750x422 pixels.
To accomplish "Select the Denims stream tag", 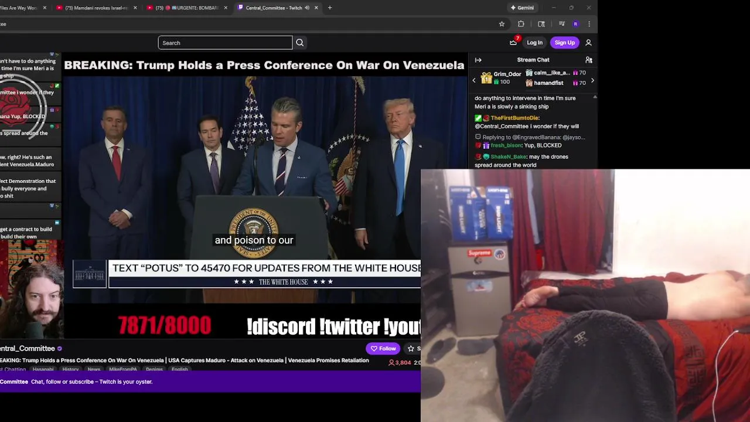I will click(x=154, y=369).
